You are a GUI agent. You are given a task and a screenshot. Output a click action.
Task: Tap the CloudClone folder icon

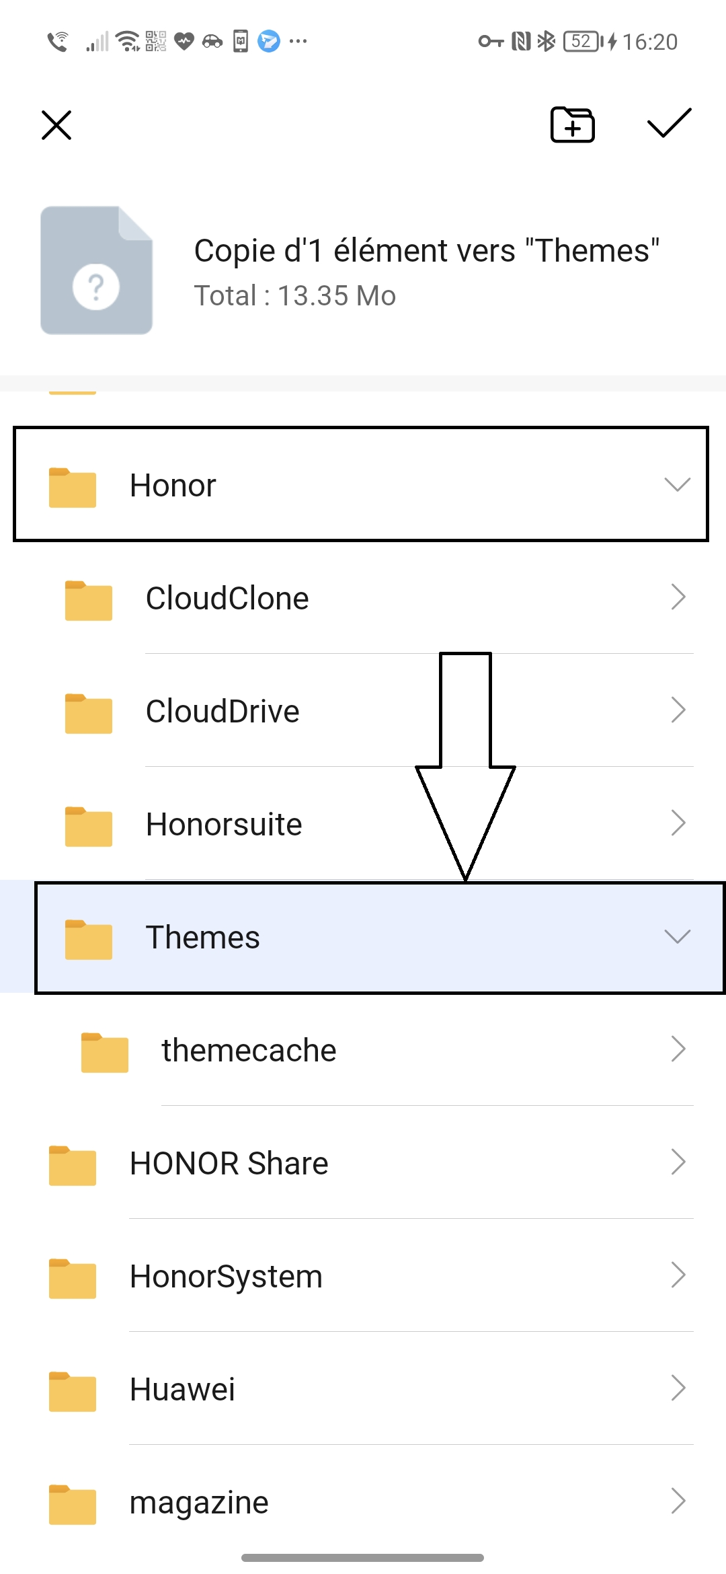click(x=87, y=599)
